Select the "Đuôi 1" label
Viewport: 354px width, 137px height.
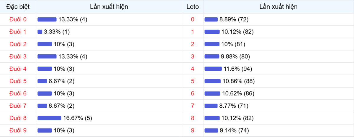tap(18, 32)
